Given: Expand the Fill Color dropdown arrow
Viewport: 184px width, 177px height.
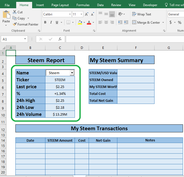Looking at the screenshot, I should (x=84, y=22).
